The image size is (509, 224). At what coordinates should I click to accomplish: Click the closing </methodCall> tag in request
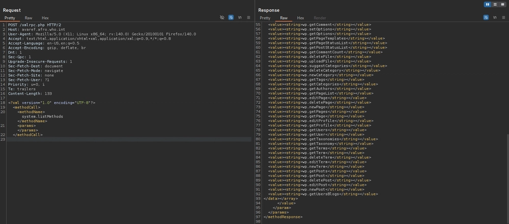tap(27, 134)
